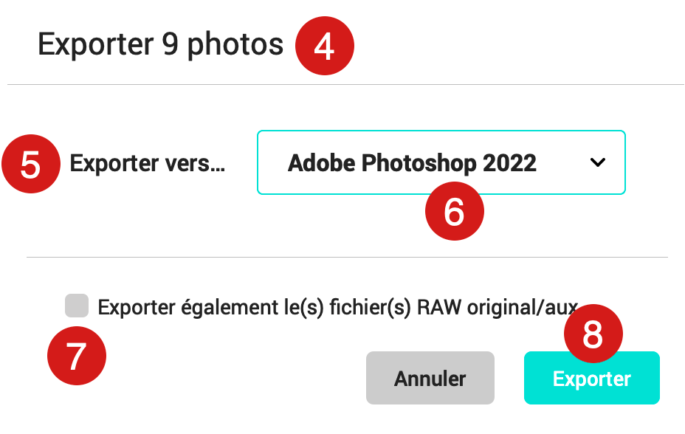Click the Annuler button
Image resolution: width=685 pixels, height=434 pixels.
point(430,378)
